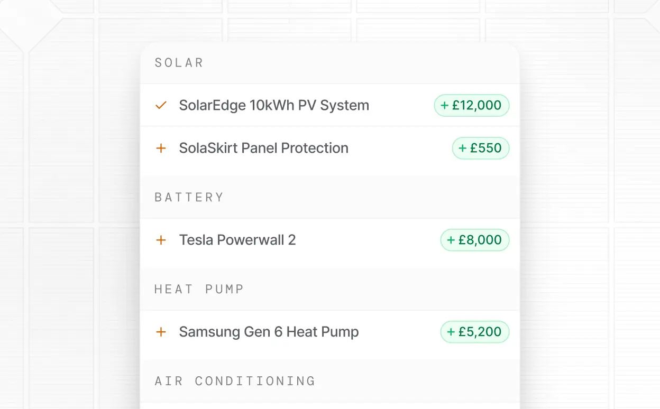Image resolution: width=660 pixels, height=409 pixels.
Task: Click the green plus inside the £5,200 badge
Action: point(451,332)
